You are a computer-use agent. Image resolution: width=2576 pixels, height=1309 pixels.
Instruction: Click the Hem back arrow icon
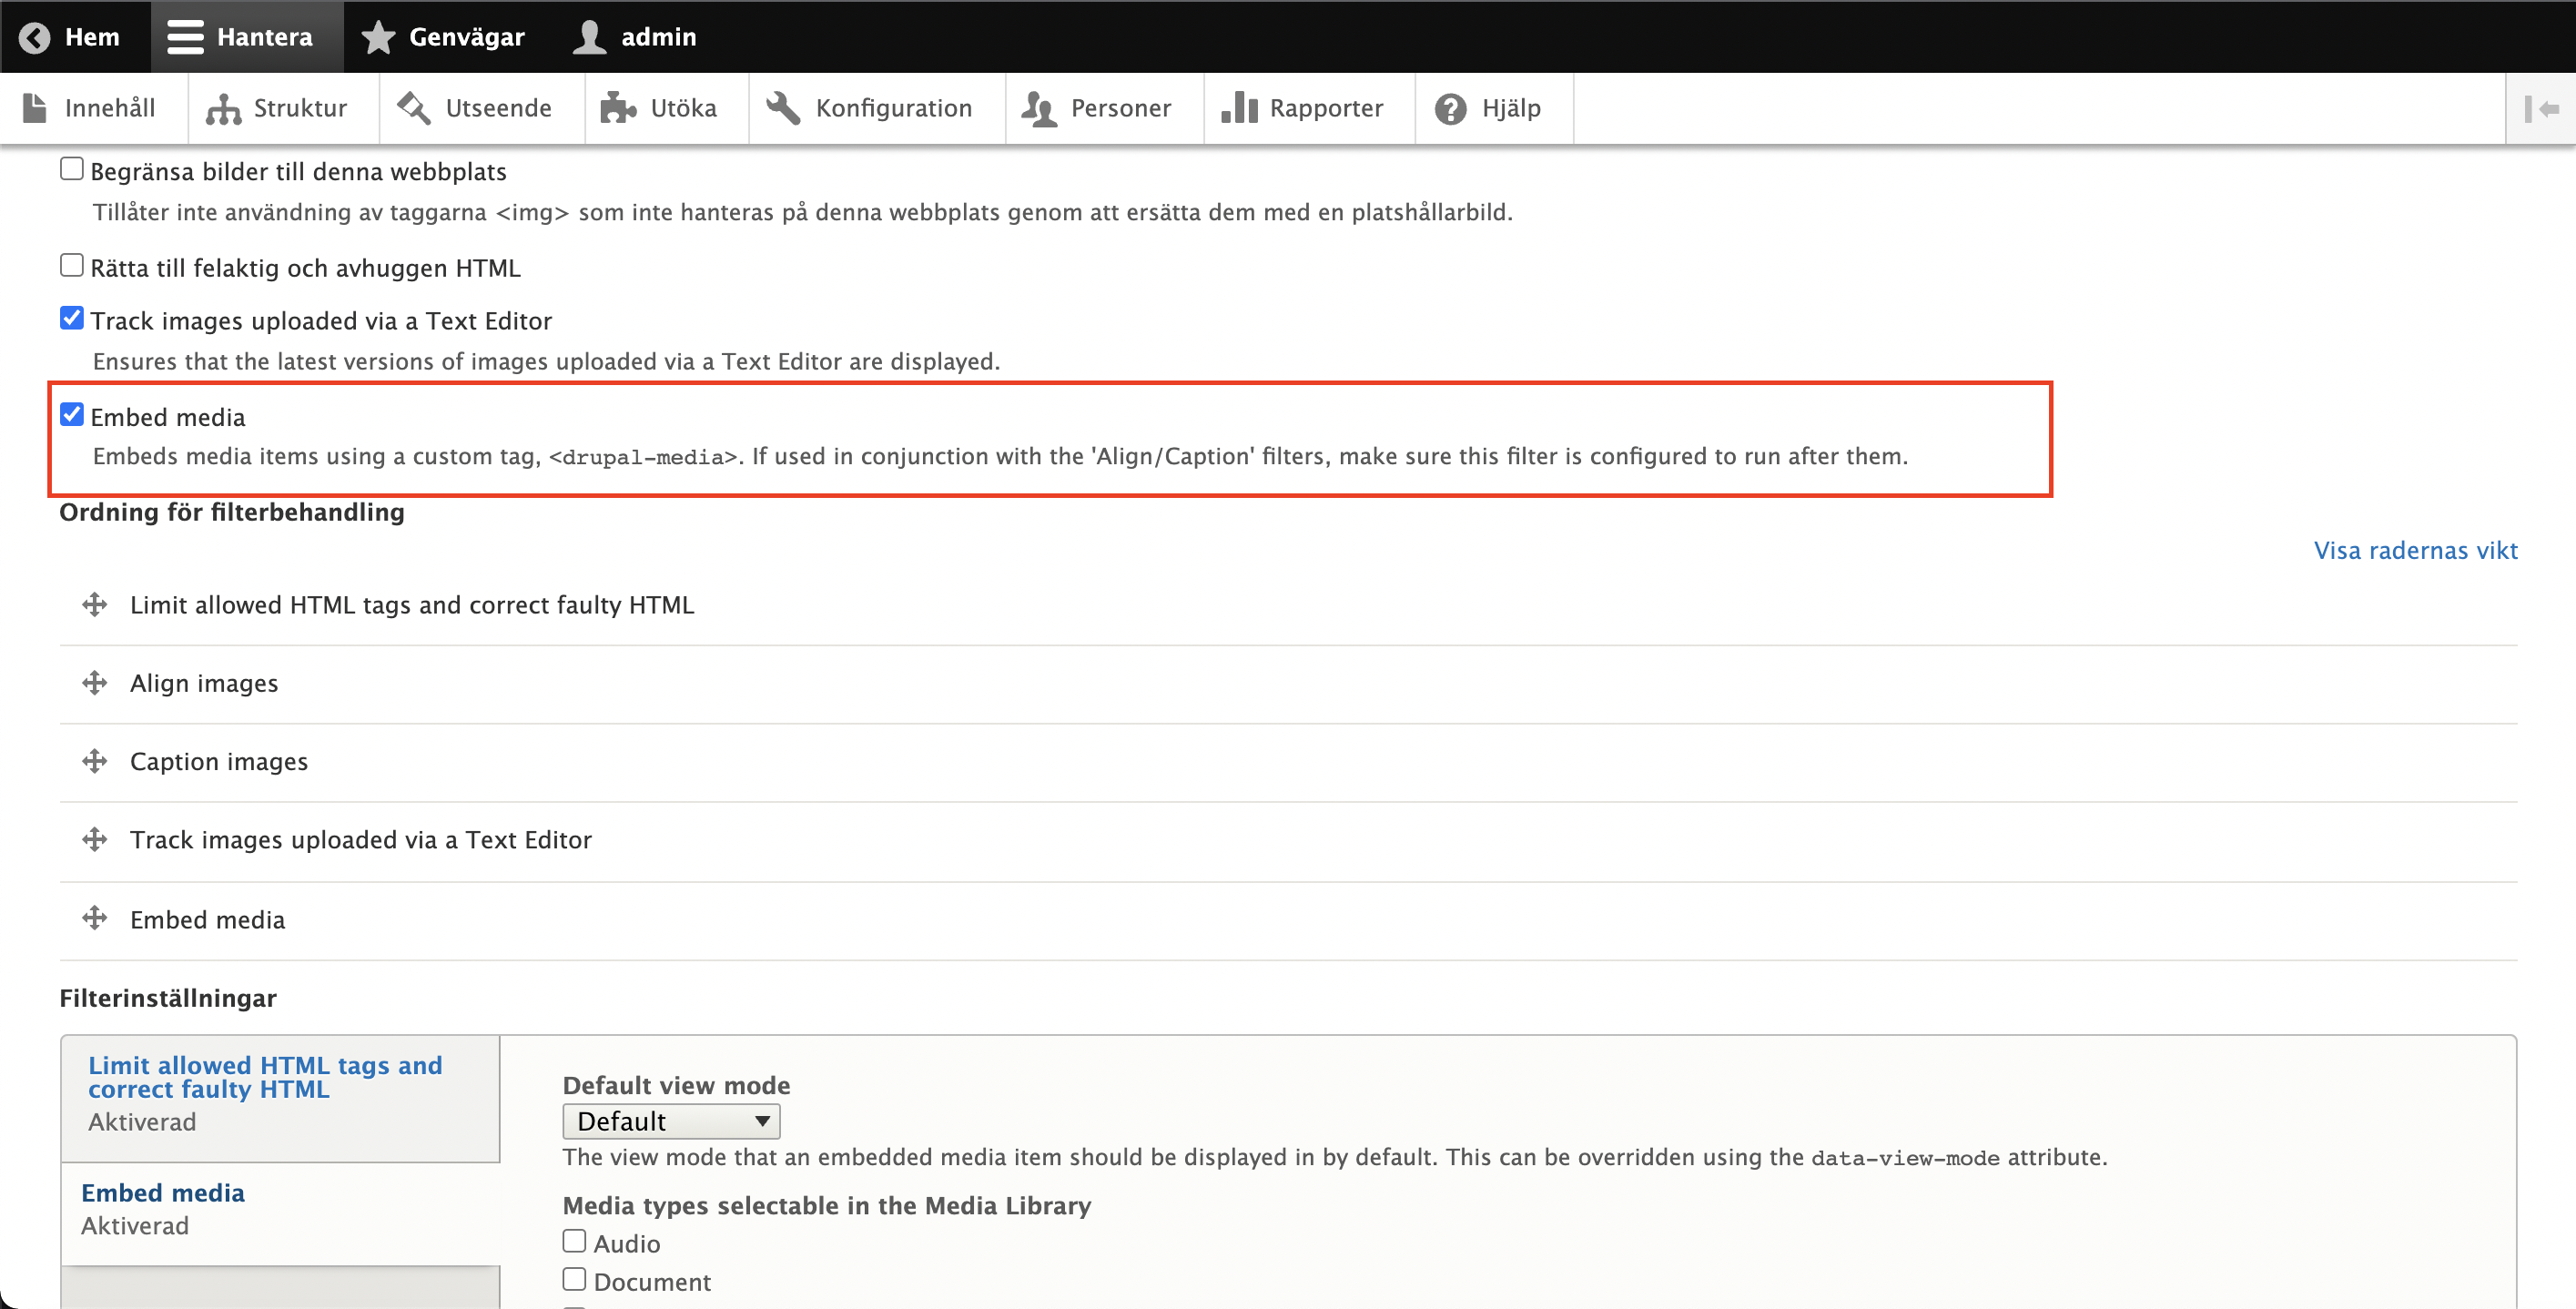click(34, 37)
